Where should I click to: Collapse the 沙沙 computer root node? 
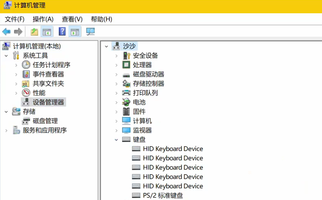point(106,46)
